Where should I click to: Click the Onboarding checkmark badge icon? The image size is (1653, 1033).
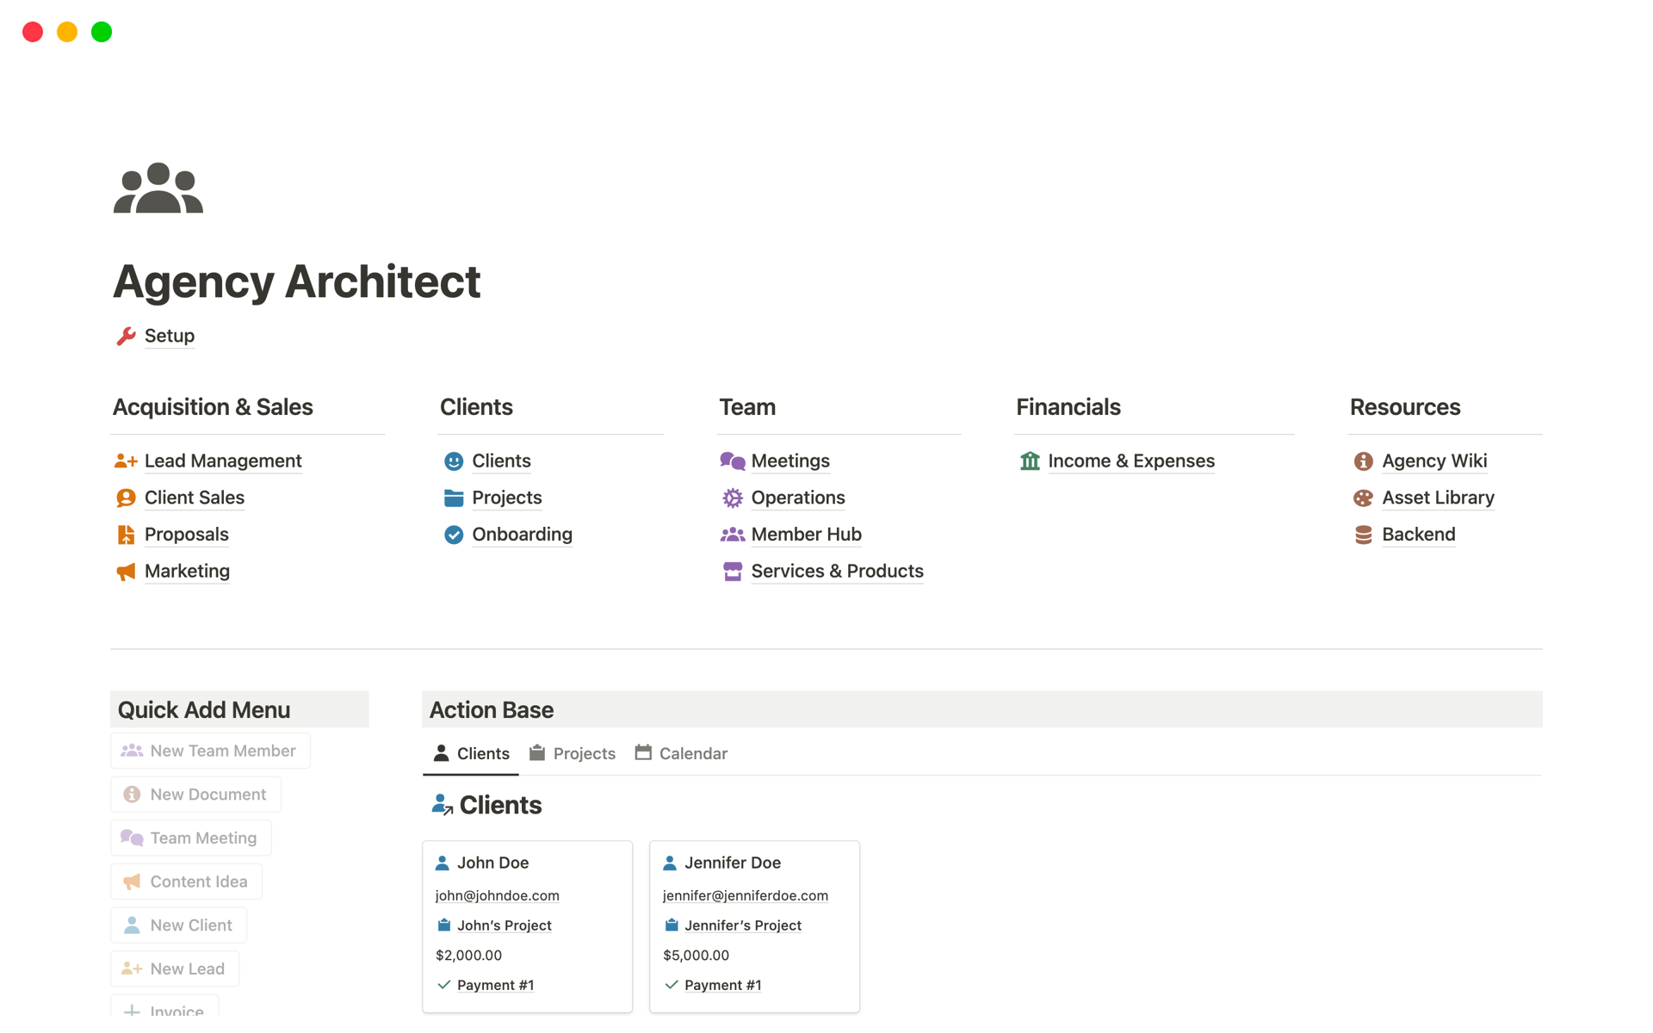point(454,535)
